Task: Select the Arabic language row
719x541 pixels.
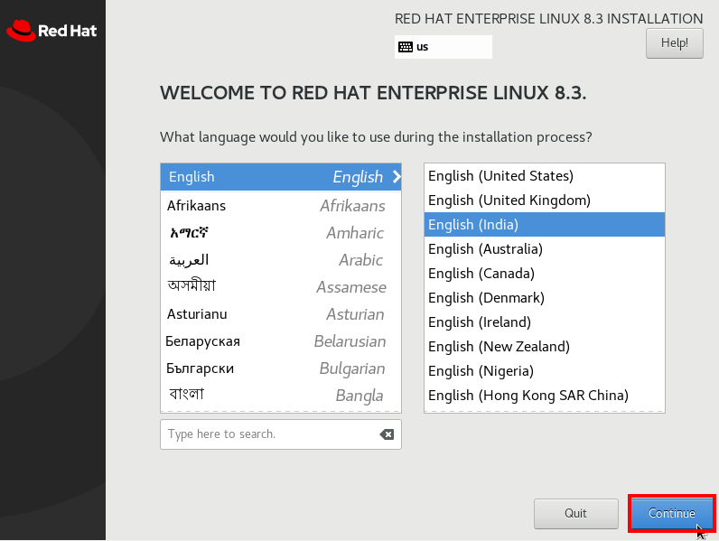Action: click(x=281, y=260)
